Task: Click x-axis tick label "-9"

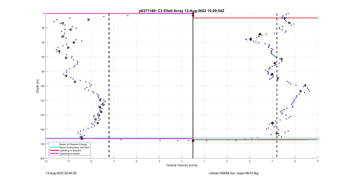Action: [x=91, y=161]
